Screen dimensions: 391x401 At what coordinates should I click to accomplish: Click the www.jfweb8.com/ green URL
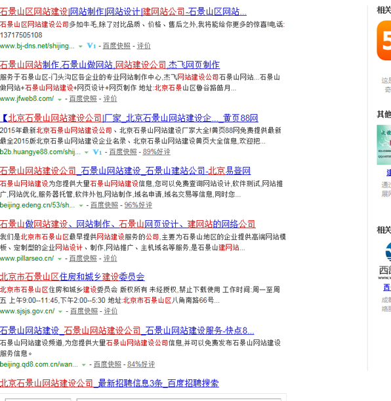click(27, 99)
